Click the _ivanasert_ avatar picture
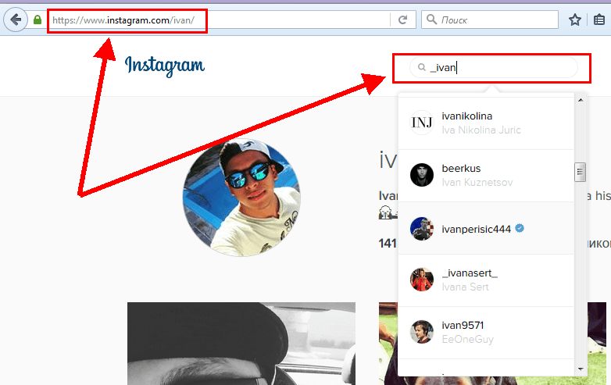 tap(422, 280)
